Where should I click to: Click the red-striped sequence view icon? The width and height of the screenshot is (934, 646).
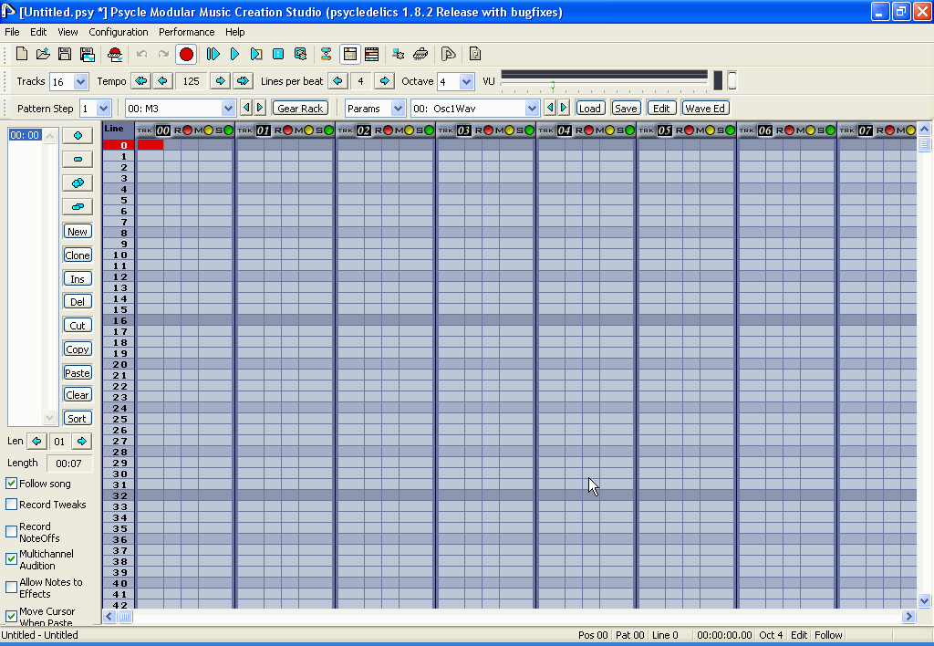(x=372, y=54)
